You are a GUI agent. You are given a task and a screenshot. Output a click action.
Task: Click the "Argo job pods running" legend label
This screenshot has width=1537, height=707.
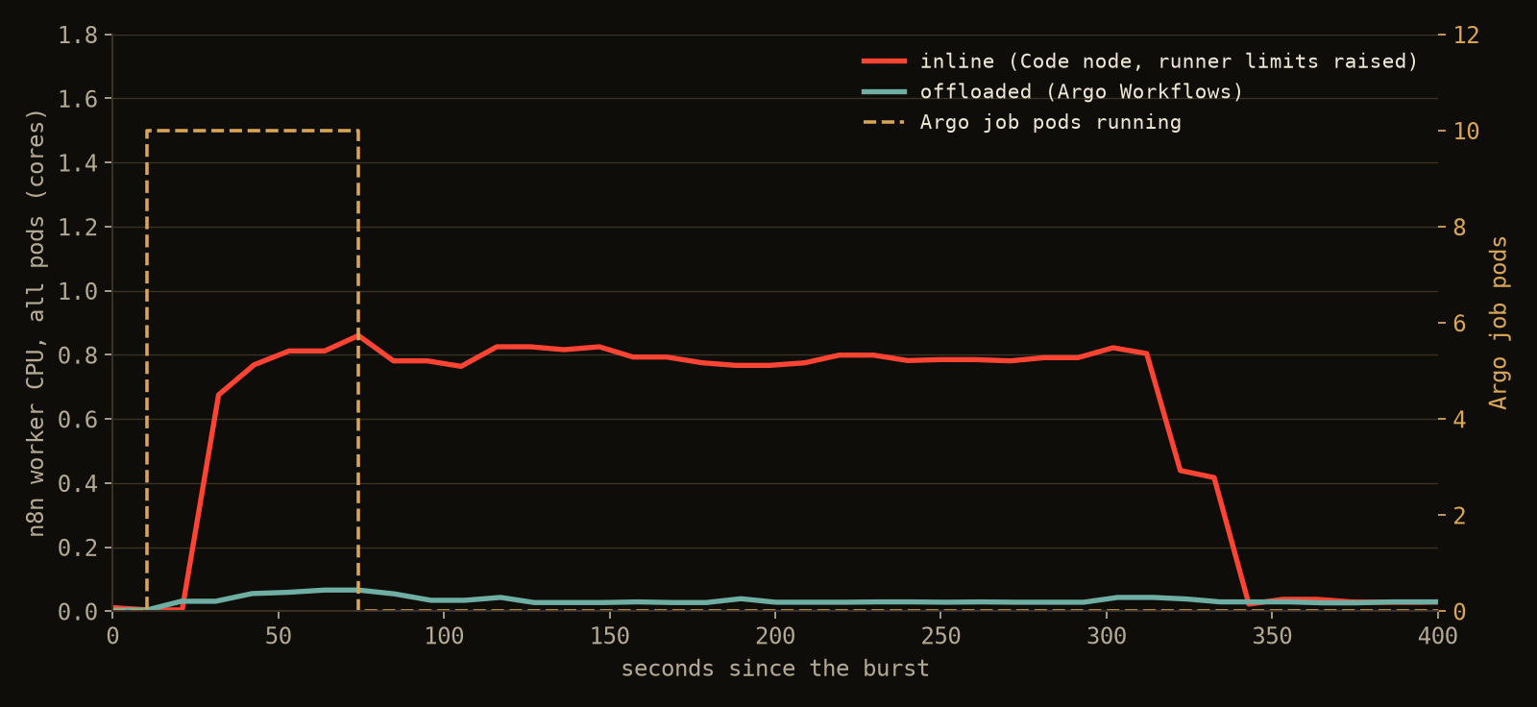pyautogui.click(x=1051, y=123)
